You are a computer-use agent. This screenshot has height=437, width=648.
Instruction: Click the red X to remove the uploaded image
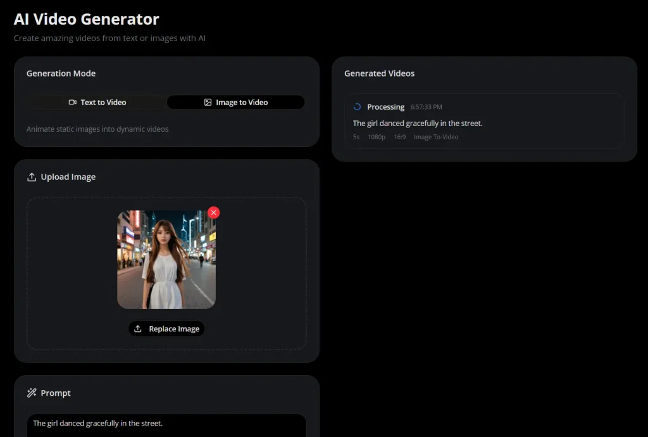pyautogui.click(x=213, y=212)
